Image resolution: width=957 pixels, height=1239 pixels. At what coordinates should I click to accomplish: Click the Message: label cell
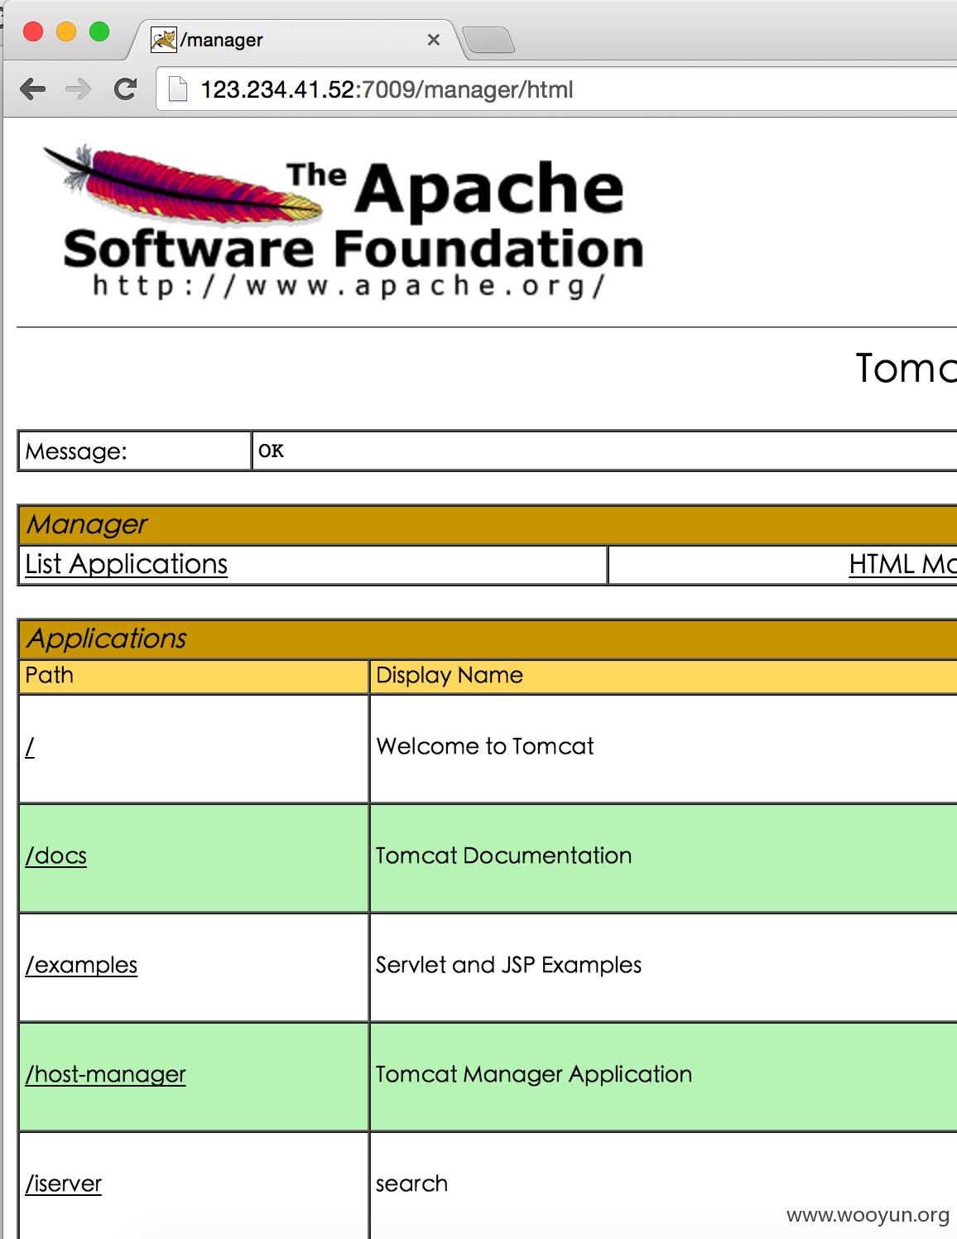[135, 451]
